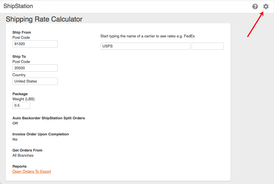Click the ShipStation title in header
The width and height of the screenshot is (274, 184).
pos(18,6)
